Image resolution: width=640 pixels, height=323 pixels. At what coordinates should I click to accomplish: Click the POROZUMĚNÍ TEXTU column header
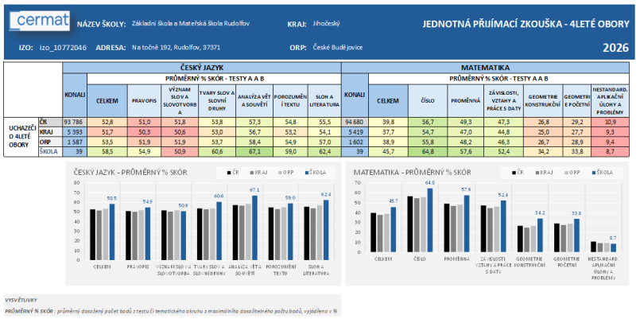coord(290,101)
